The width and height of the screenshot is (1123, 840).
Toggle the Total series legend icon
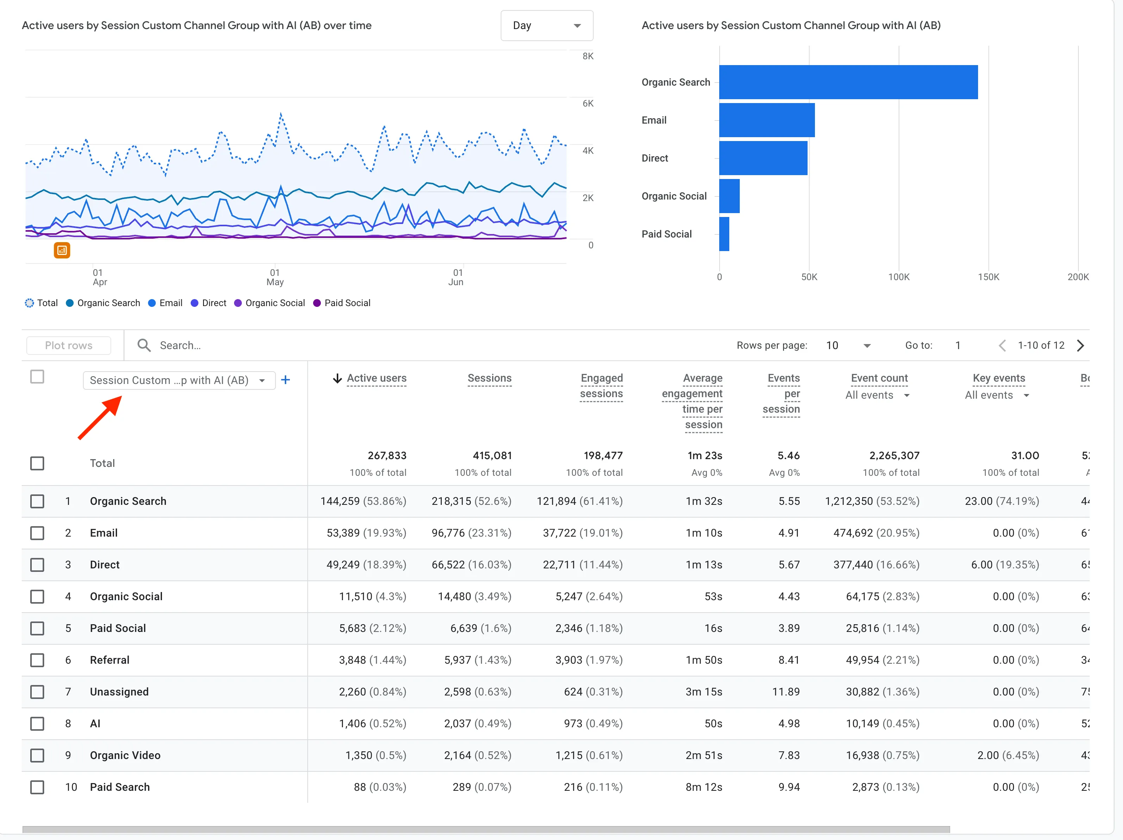pos(29,303)
